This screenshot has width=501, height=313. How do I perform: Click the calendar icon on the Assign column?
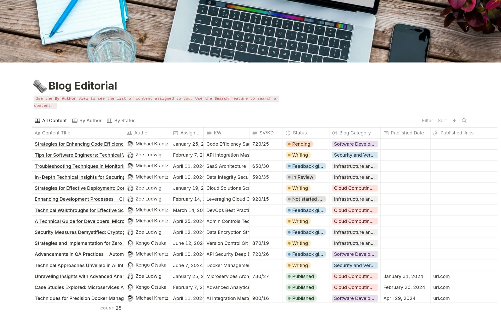click(x=175, y=133)
